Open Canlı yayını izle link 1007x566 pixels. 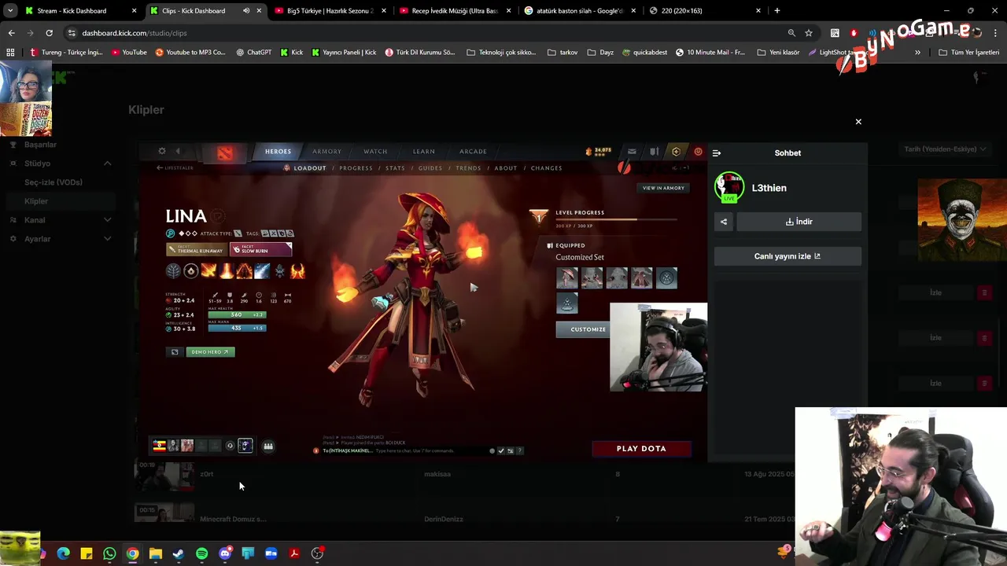coord(788,256)
